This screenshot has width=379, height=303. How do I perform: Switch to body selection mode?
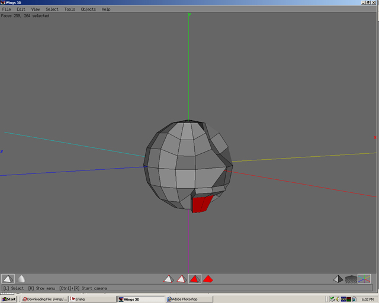(x=208, y=279)
